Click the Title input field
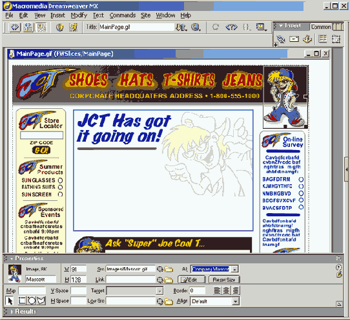 [x=136, y=28]
